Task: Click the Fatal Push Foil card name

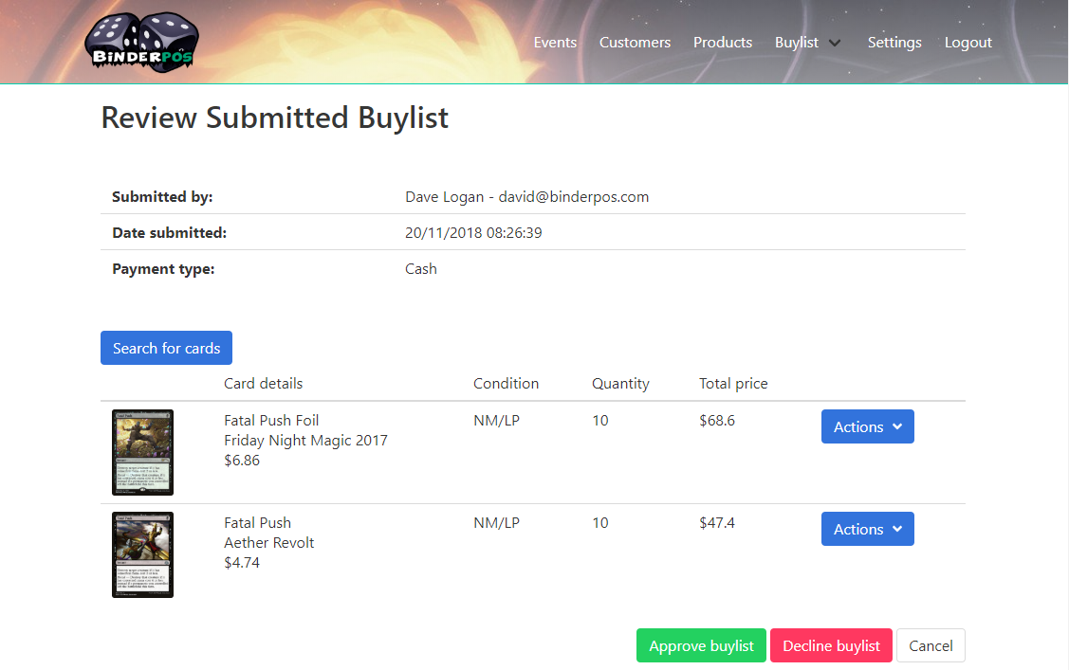Action: [x=271, y=421]
